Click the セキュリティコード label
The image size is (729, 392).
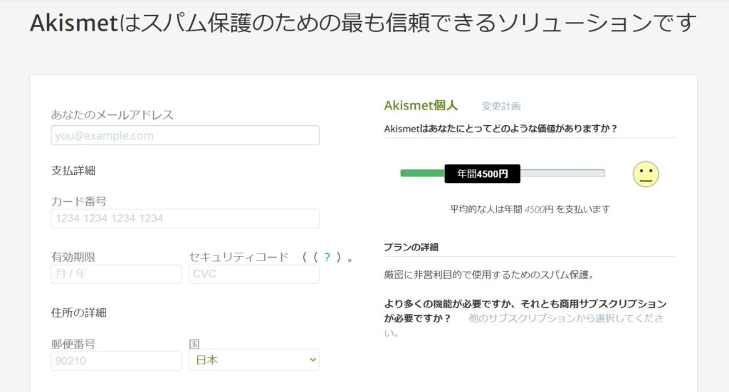click(239, 257)
